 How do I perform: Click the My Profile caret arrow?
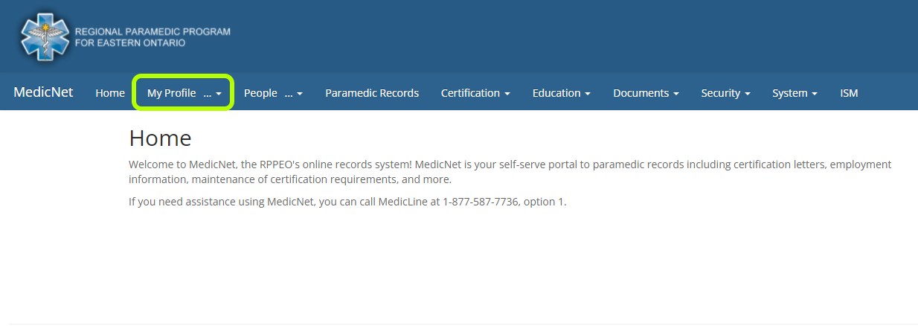coord(219,94)
